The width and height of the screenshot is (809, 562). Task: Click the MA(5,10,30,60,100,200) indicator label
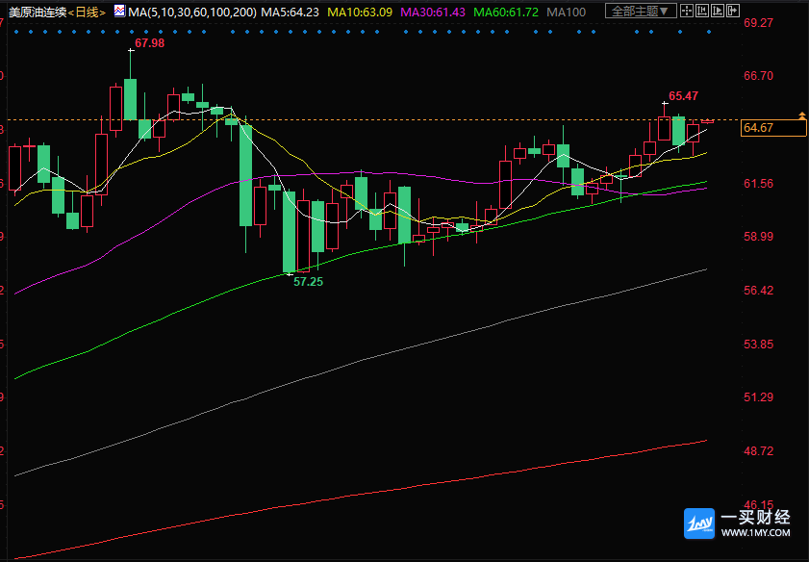[x=192, y=12]
